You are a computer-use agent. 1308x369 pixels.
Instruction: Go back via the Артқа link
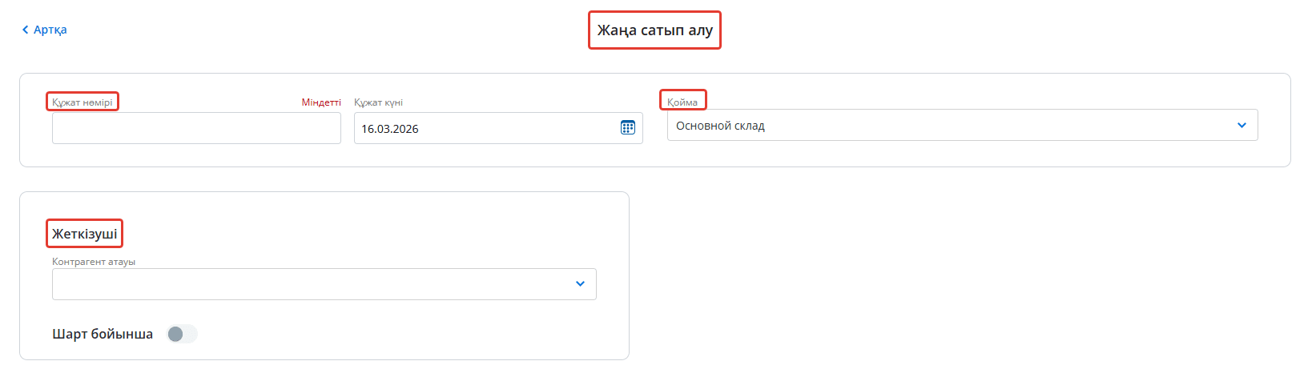tap(50, 30)
